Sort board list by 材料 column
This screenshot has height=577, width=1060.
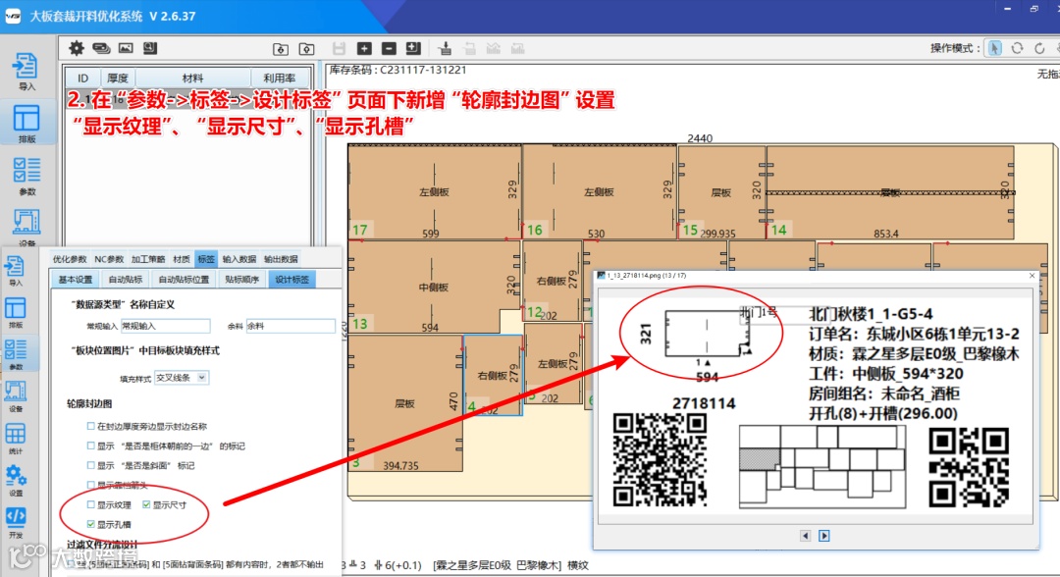pyautogui.click(x=193, y=79)
